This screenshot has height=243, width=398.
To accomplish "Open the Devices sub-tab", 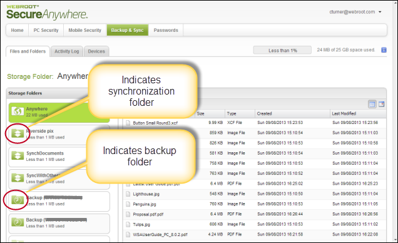I will [96, 51].
